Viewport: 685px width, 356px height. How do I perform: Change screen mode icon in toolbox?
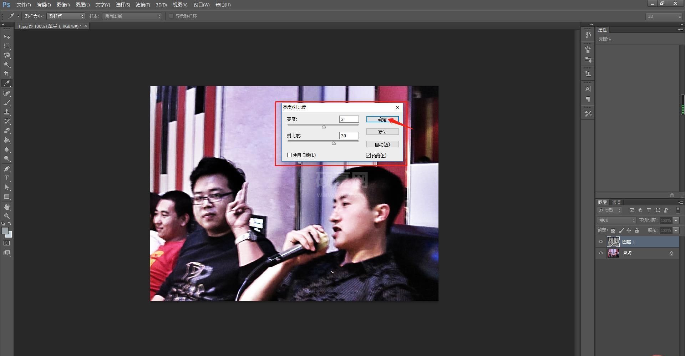[7, 253]
